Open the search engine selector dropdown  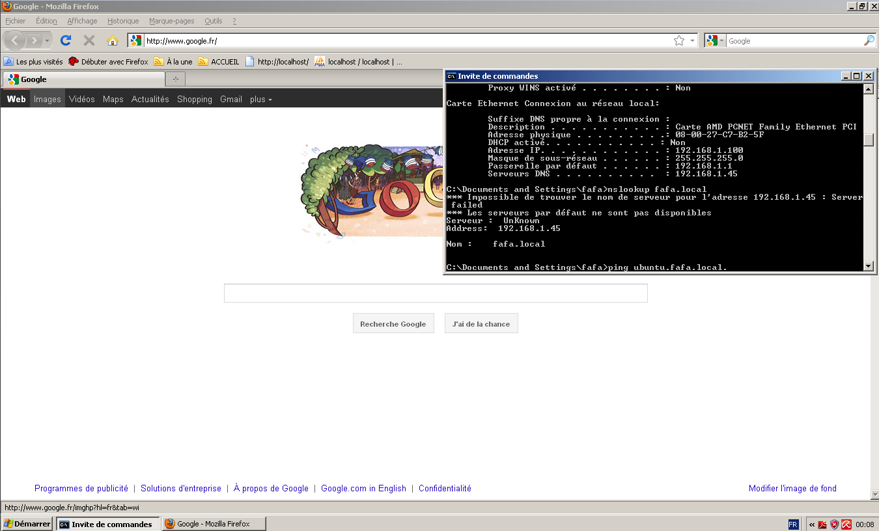click(x=715, y=40)
